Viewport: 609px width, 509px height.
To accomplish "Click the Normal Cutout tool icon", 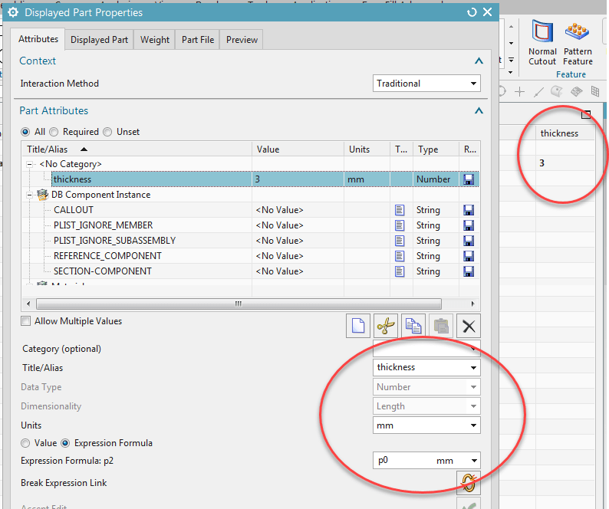I will click(542, 31).
